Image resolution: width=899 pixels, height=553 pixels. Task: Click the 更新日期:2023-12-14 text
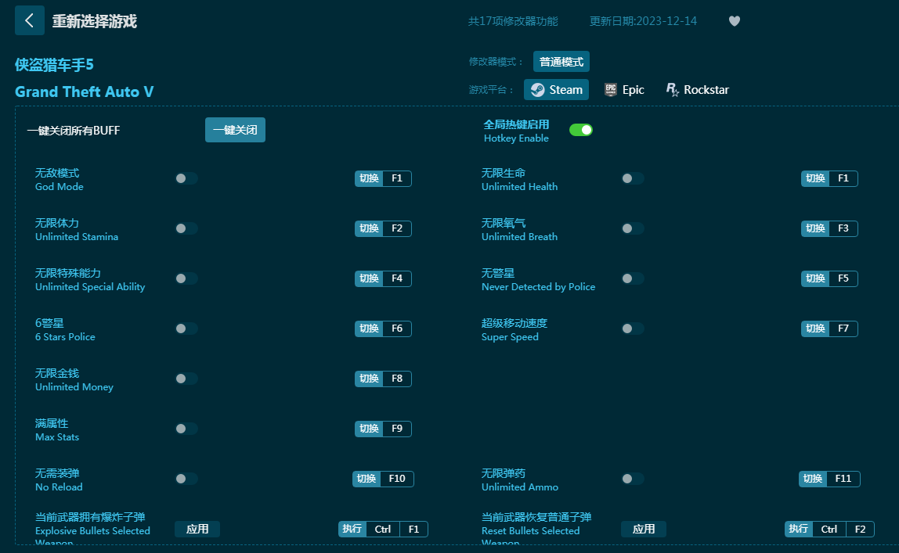click(x=643, y=21)
